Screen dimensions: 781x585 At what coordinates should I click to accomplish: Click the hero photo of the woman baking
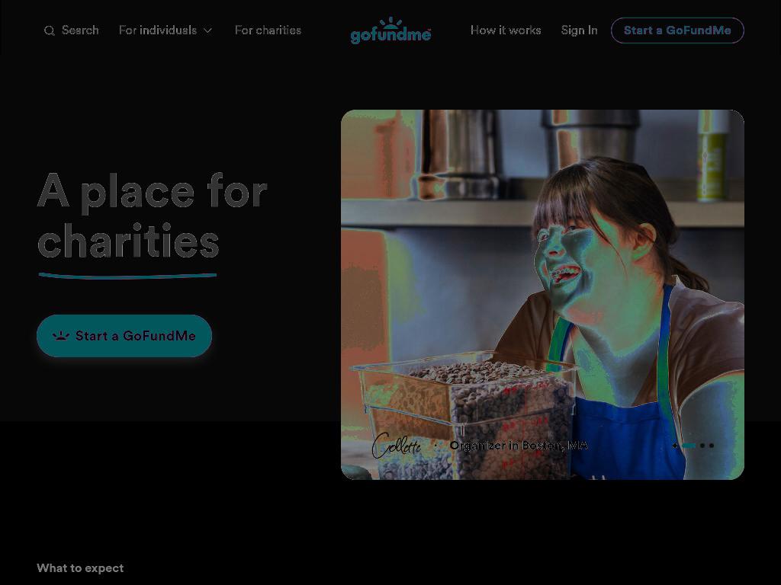point(542,295)
